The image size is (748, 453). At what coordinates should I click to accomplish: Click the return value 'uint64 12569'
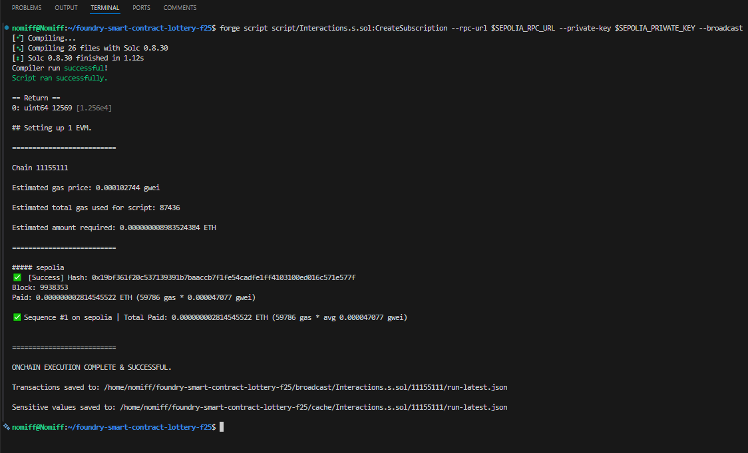48,108
